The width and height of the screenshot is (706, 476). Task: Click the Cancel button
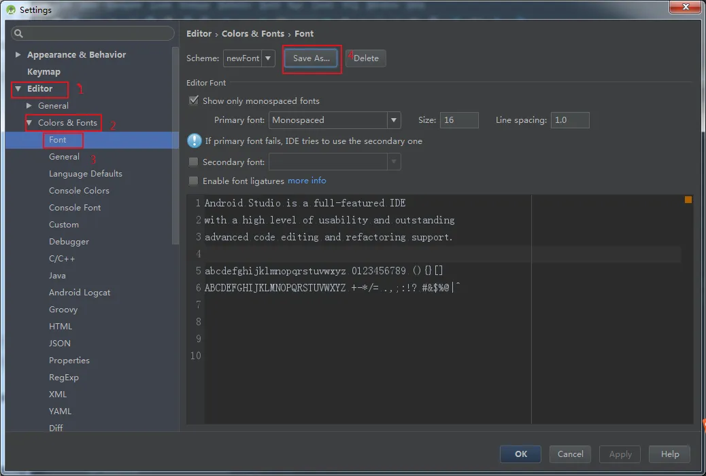570,454
